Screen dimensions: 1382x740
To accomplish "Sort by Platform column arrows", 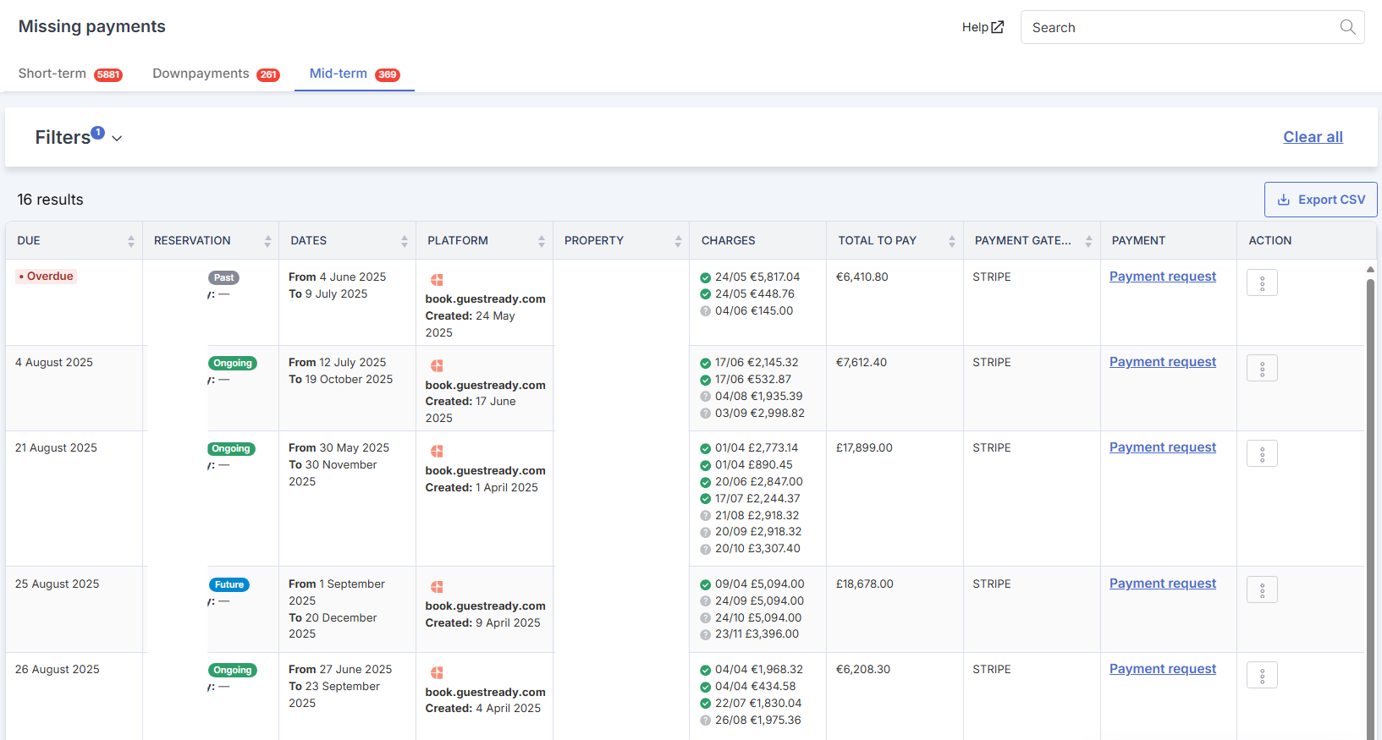I will click(541, 241).
